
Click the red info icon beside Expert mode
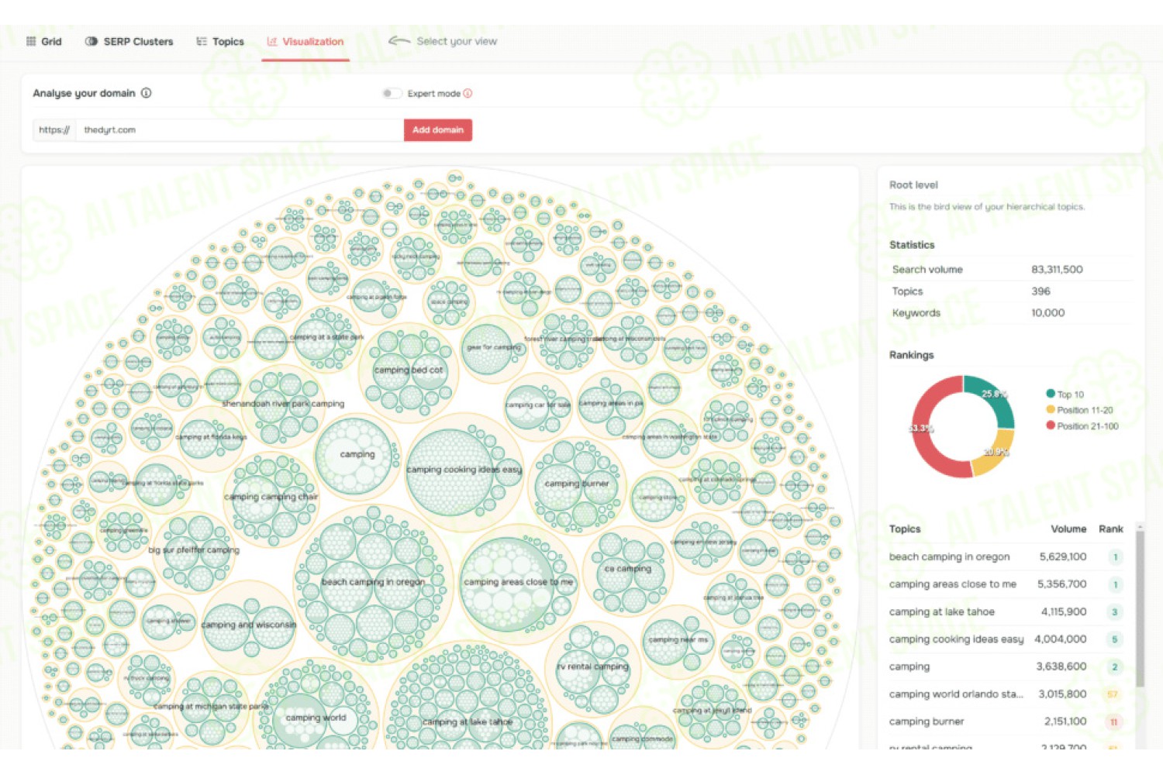tap(468, 94)
